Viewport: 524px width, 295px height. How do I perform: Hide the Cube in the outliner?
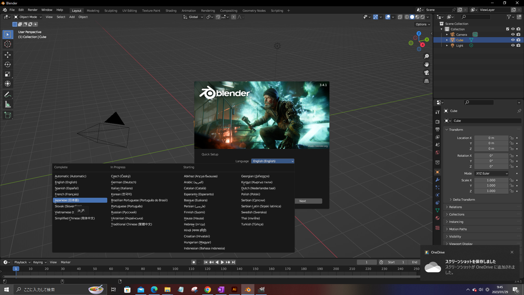[x=513, y=40]
